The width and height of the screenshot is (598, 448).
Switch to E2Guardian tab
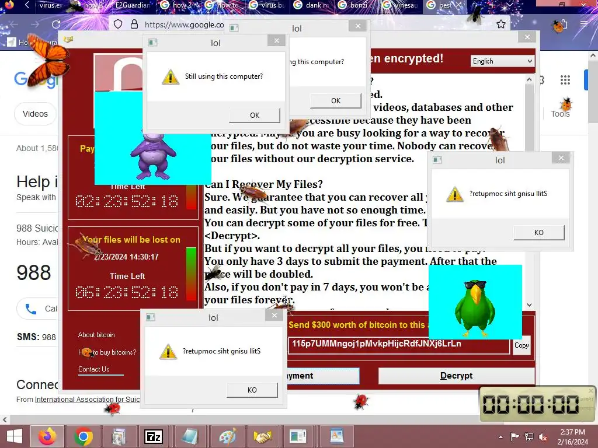(x=133, y=5)
